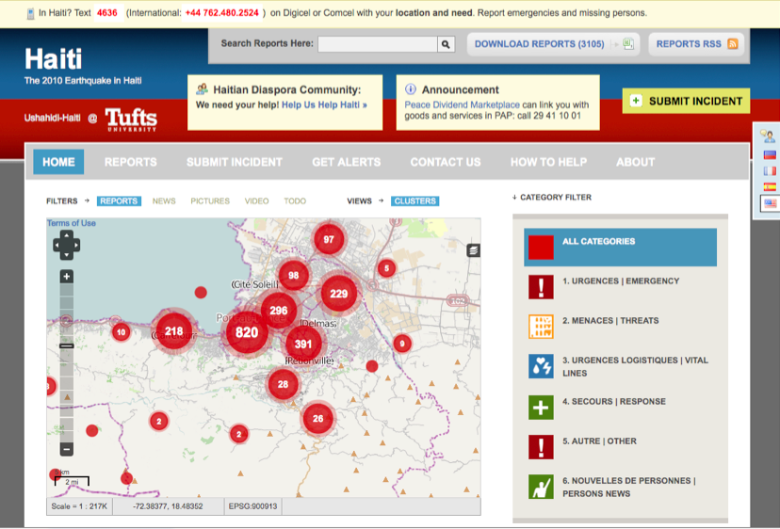Image resolution: width=780 pixels, height=529 pixels.
Task: Select the French flag language icon
Action: coord(769,170)
